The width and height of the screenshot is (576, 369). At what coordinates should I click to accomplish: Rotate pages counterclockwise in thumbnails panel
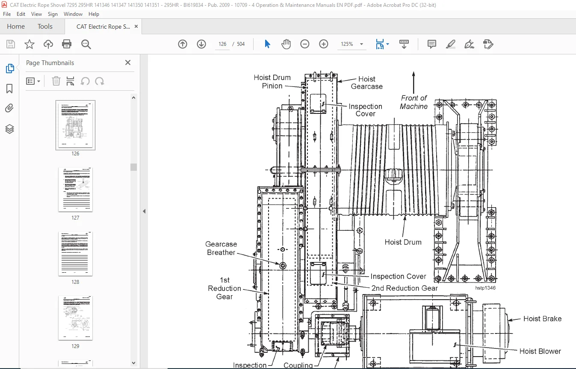point(85,81)
